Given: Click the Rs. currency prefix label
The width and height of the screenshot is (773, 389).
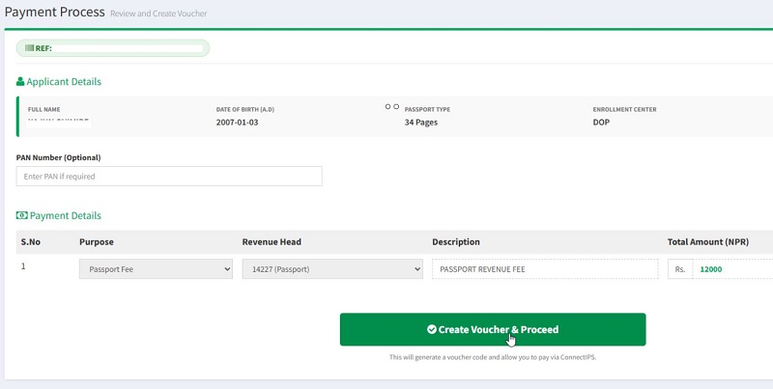Looking at the screenshot, I should (x=680, y=269).
